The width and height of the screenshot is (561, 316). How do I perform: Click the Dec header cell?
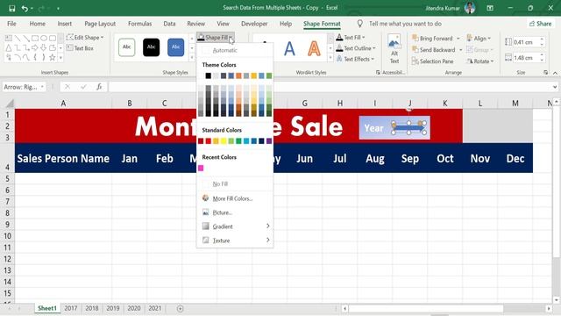[x=515, y=158]
